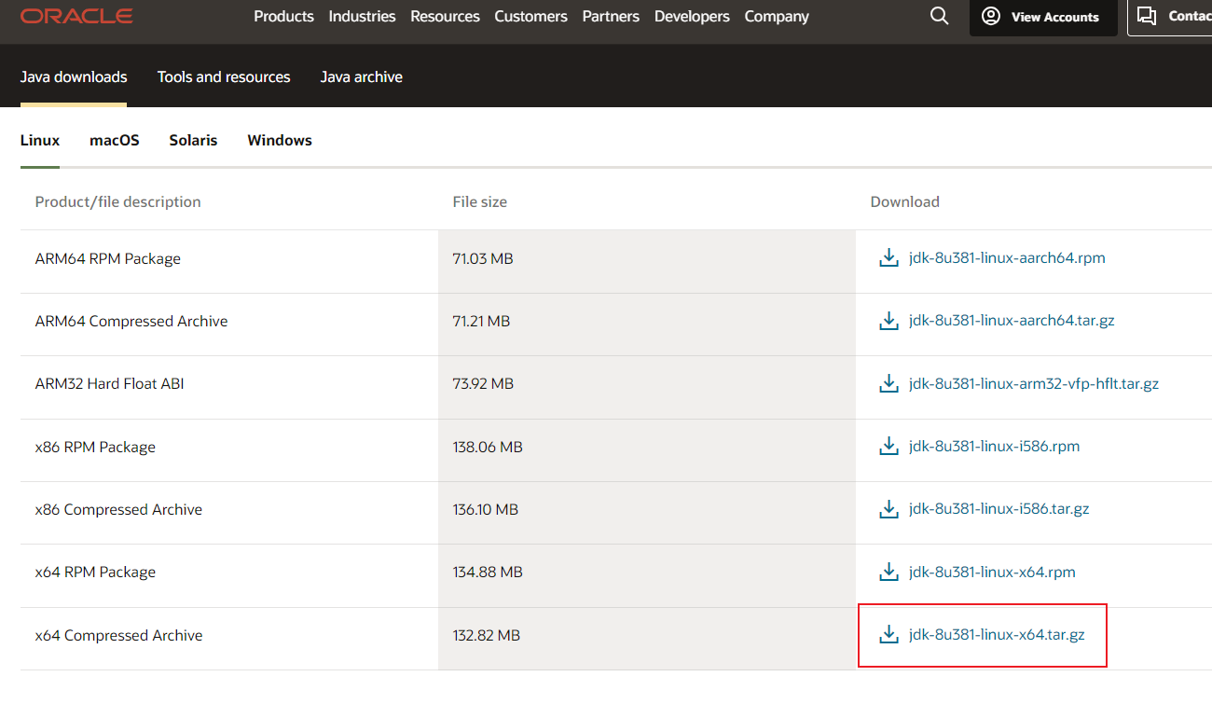Download jdk-8u381-linux-aarch64.rpm link

pos(1007,257)
